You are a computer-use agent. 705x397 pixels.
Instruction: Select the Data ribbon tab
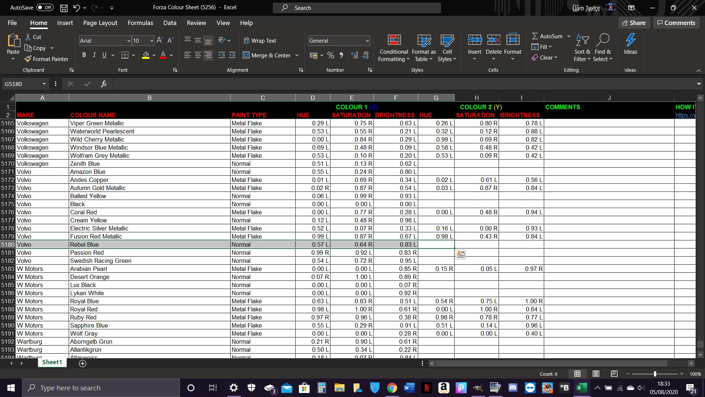pos(170,23)
